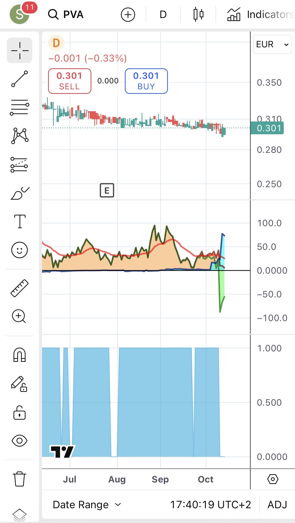Click the 0.301 current price label

pos(267,128)
